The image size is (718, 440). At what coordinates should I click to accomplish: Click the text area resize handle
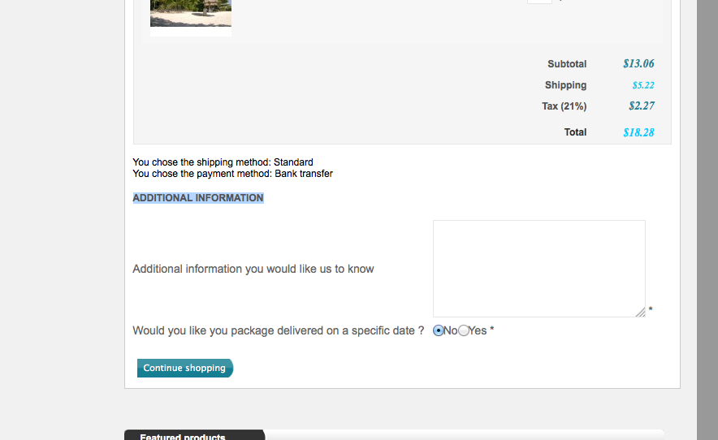click(640, 312)
